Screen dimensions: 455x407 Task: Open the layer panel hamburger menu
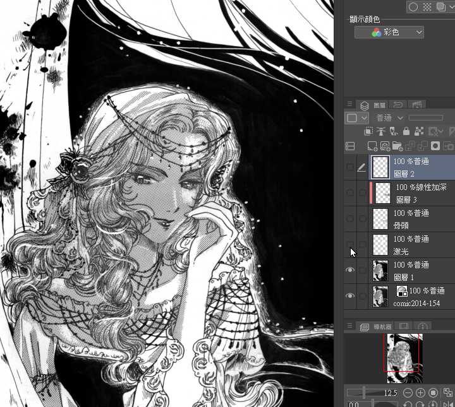click(349, 103)
